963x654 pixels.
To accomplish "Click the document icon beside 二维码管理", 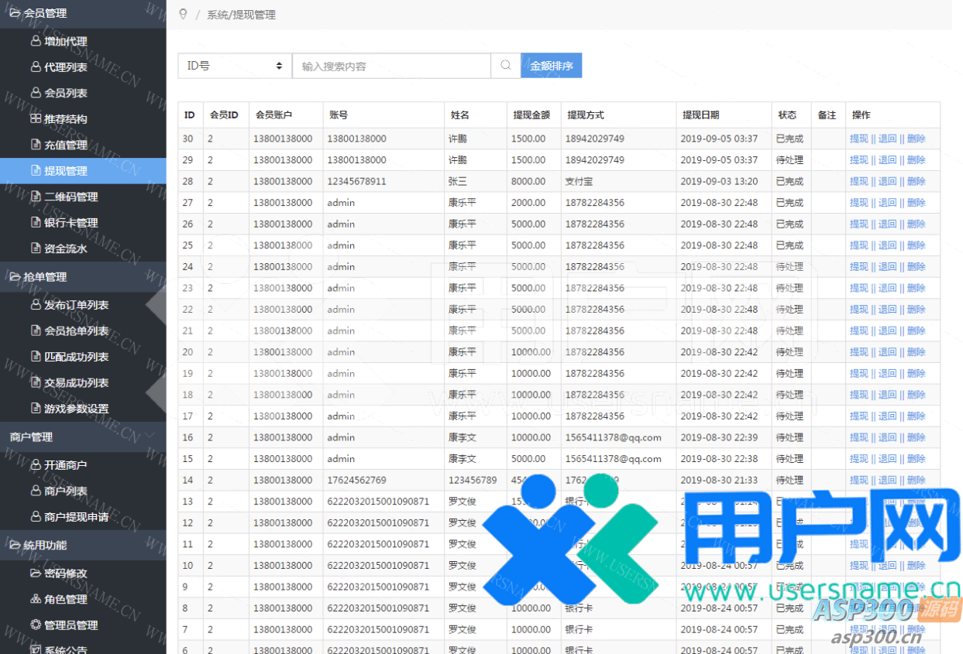I will point(36,197).
